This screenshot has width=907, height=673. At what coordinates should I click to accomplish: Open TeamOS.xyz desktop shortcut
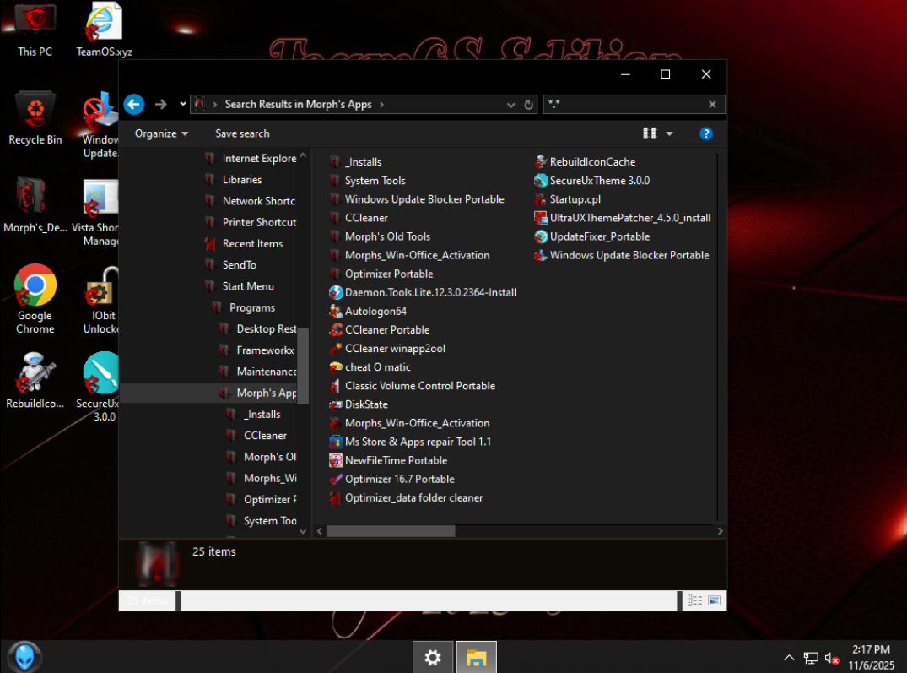pyautogui.click(x=104, y=30)
